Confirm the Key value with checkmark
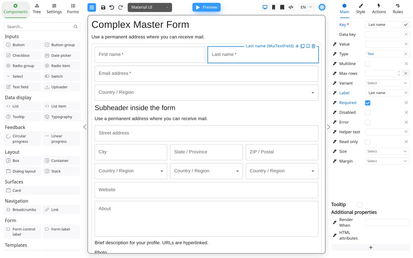This screenshot has width=413, height=258. tap(406, 25)
